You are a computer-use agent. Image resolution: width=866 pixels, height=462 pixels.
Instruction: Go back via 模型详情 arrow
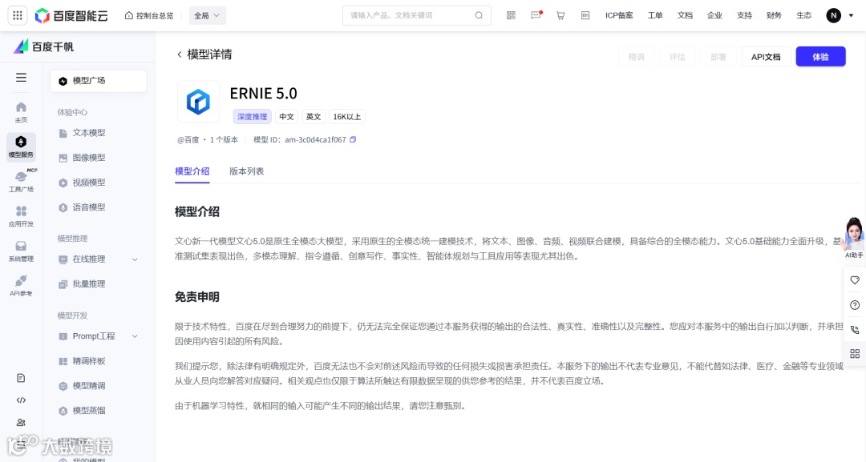click(x=179, y=54)
